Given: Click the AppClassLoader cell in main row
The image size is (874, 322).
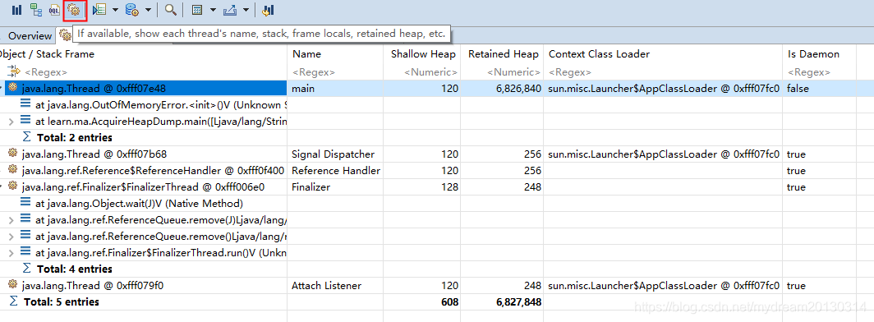Looking at the screenshot, I should click(664, 88).
